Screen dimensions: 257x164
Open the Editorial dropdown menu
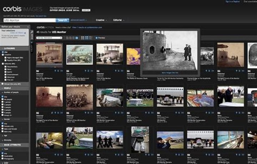click(x=119, y=20)
